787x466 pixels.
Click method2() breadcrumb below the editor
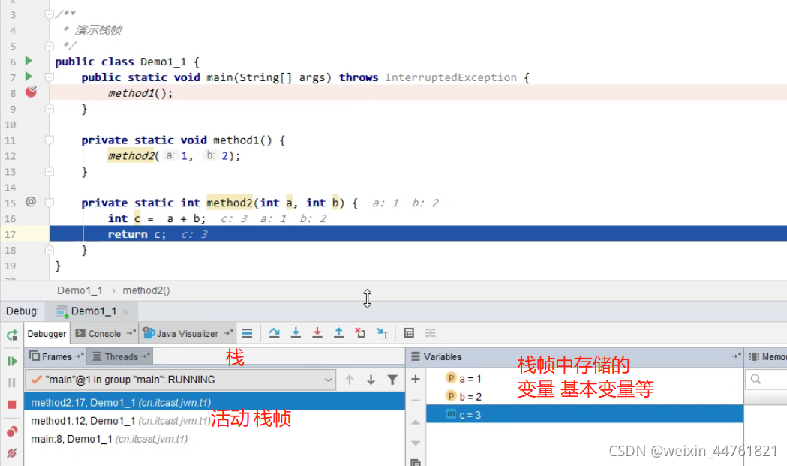point(146,290)
